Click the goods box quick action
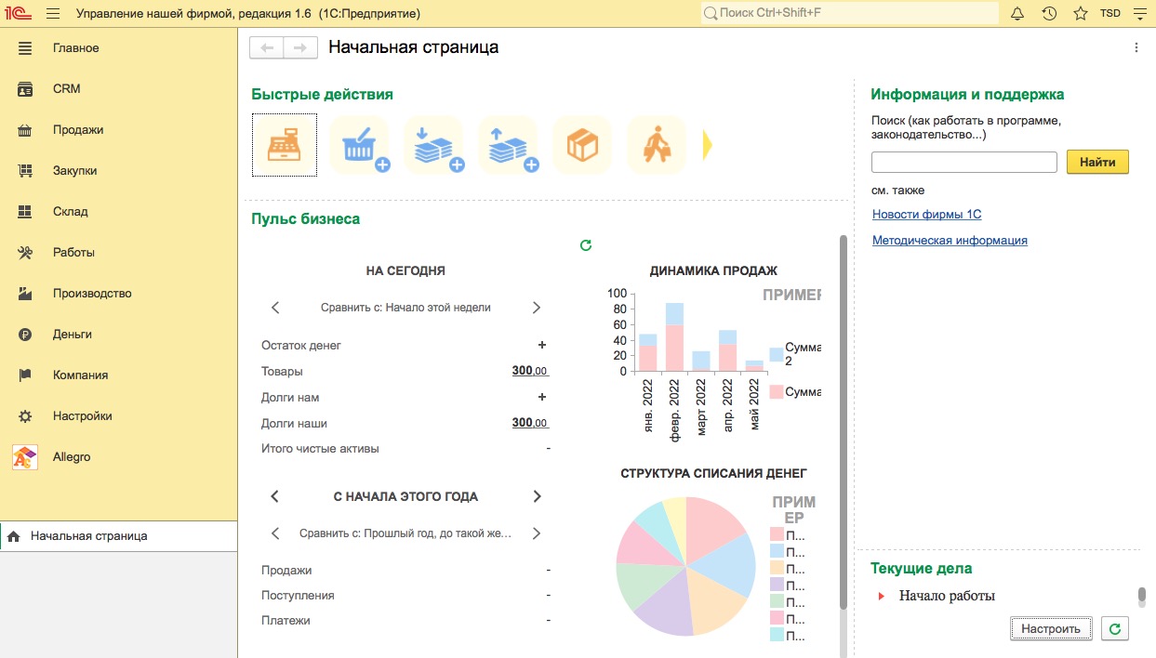This screenshot has height=658, width=1156. tap(582, 145)
